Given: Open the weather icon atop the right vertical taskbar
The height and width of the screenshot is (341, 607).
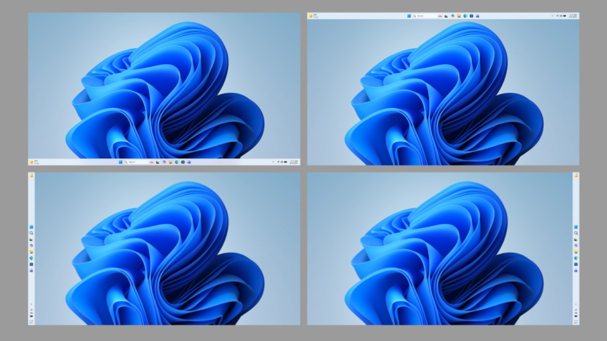Looking at the screenshot, I should point(576,175).
